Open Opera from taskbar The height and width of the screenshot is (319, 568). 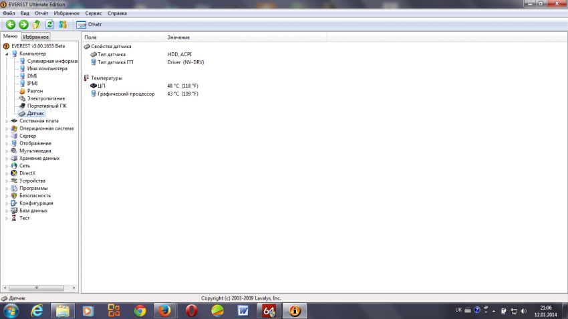coord(191,311)
